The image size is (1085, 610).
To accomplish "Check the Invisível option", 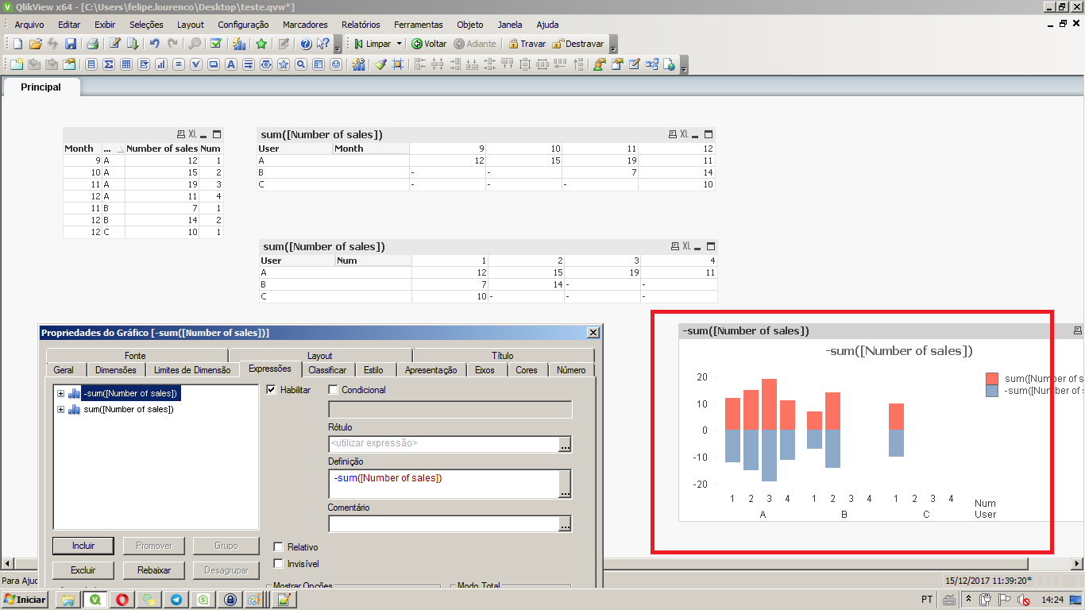I will pyautogui.click(x=278, y=564).
